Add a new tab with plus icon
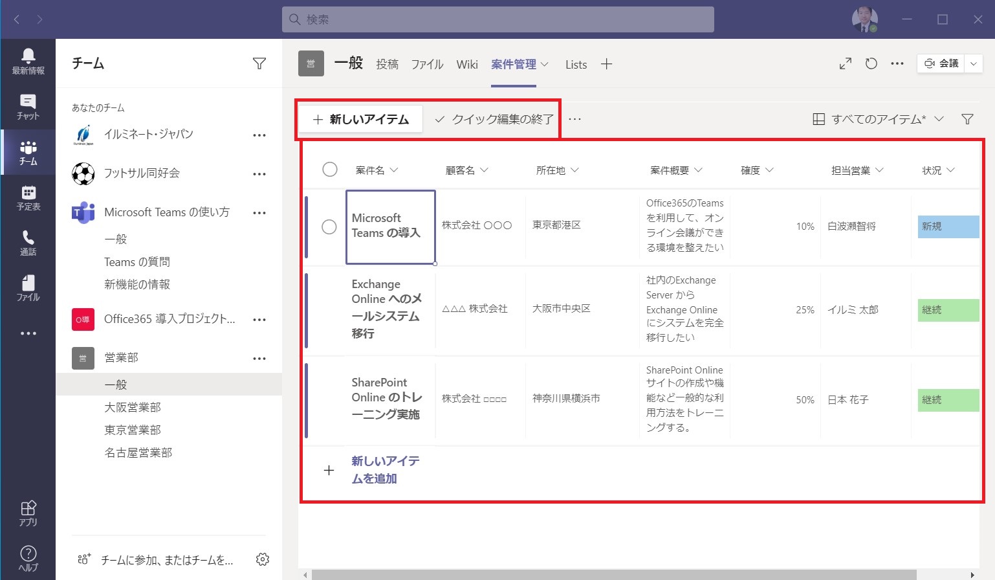 (x=606, y=64)
